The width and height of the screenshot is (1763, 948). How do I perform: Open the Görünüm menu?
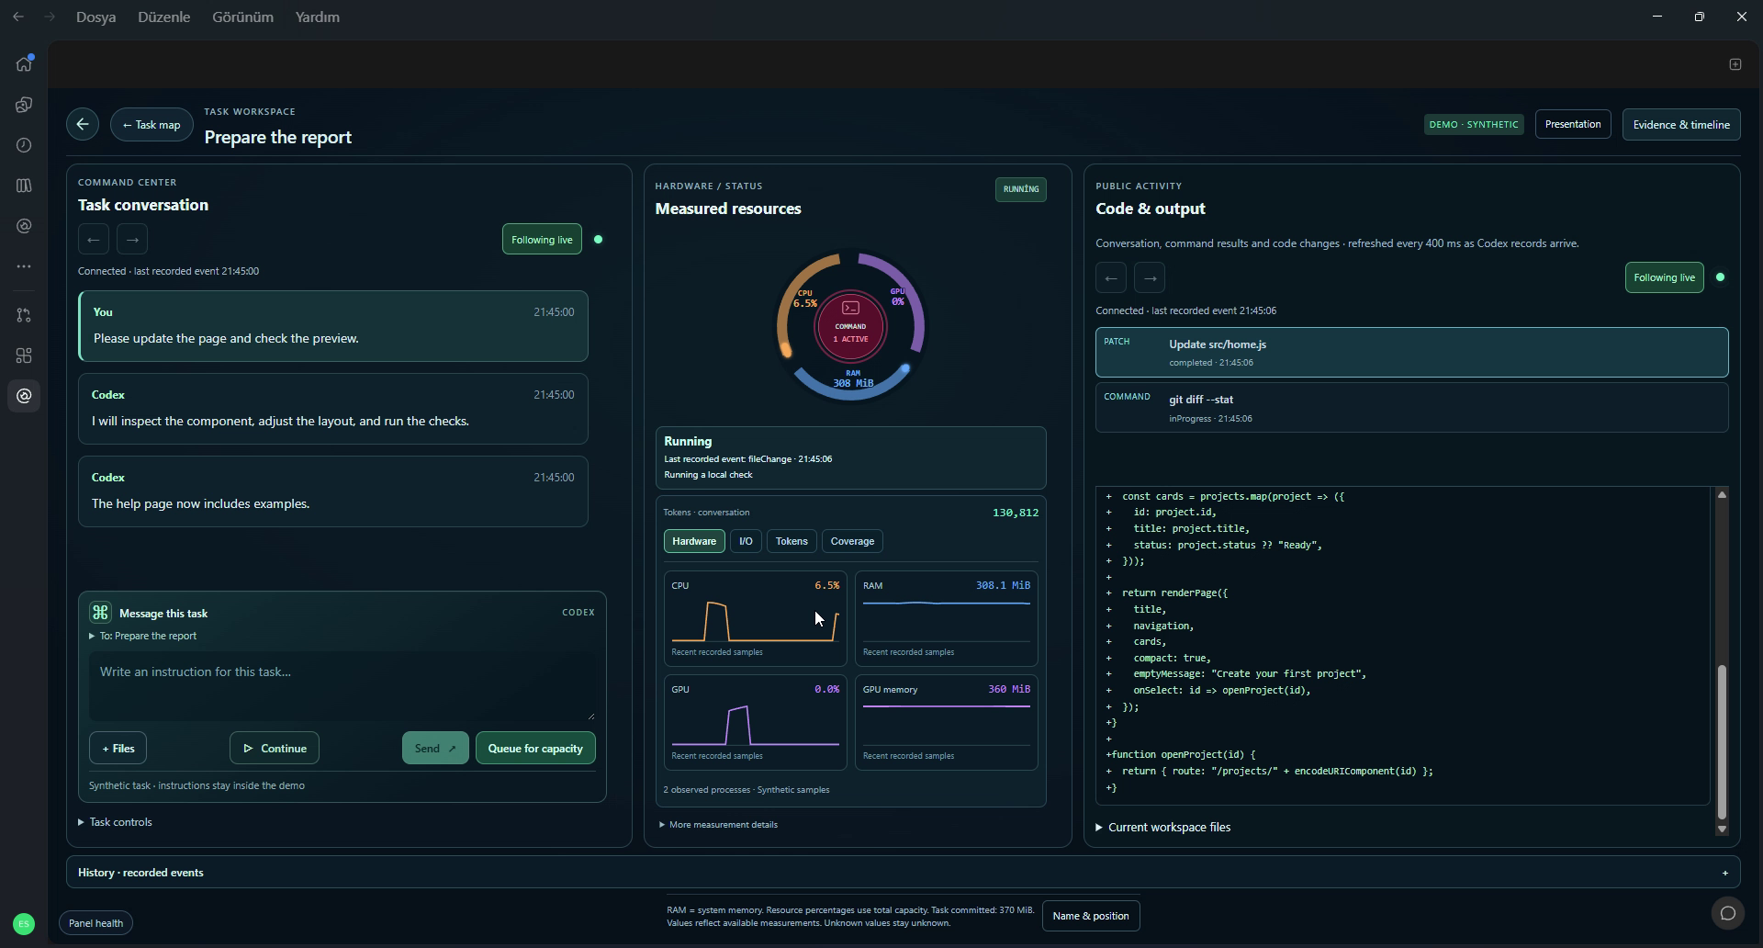coord(242,17)
